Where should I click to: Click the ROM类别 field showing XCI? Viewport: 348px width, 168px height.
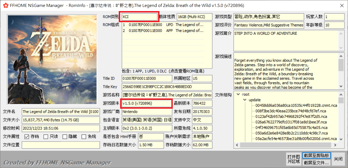point(139,17)
